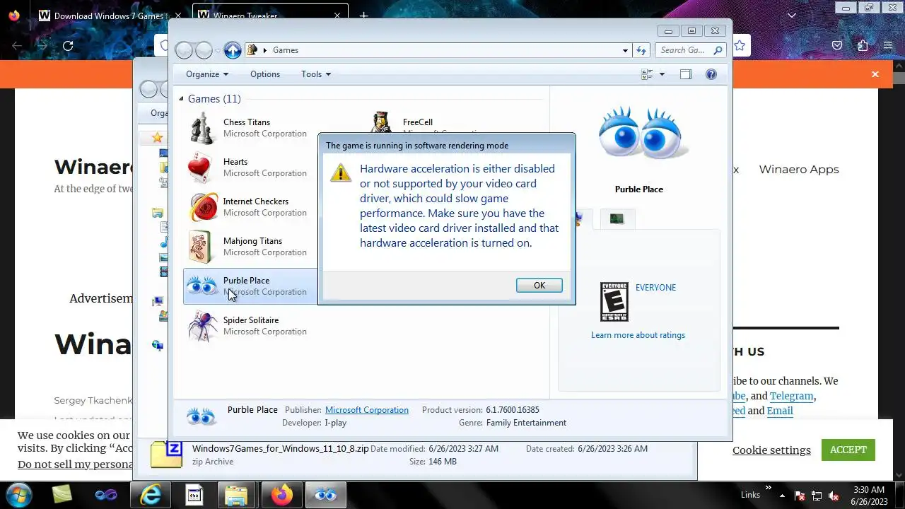Click the Firefox extensions puzzle icon
Viewport: 905px width, 509px height.
coord(863,46)
